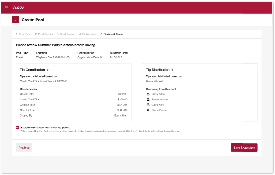Screen dimensions: 275x175
Task: Go to step 2 Pool Details
Action: pos(44,34)
